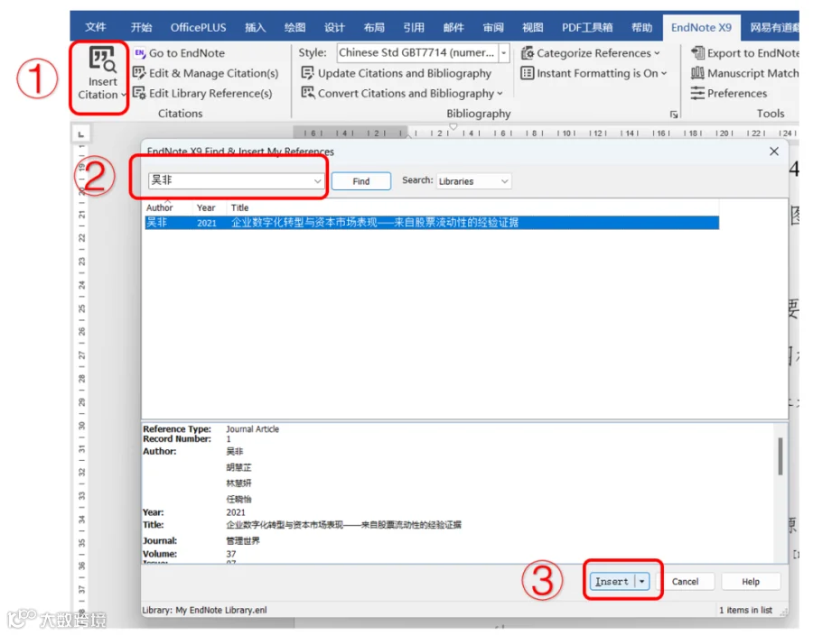Switch to 插入 ribbon tab

[x=255, y=27]
